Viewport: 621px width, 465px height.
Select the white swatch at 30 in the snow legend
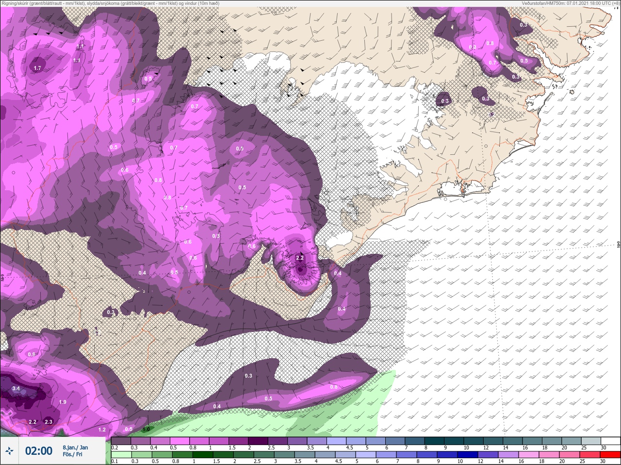pos(610,441)
